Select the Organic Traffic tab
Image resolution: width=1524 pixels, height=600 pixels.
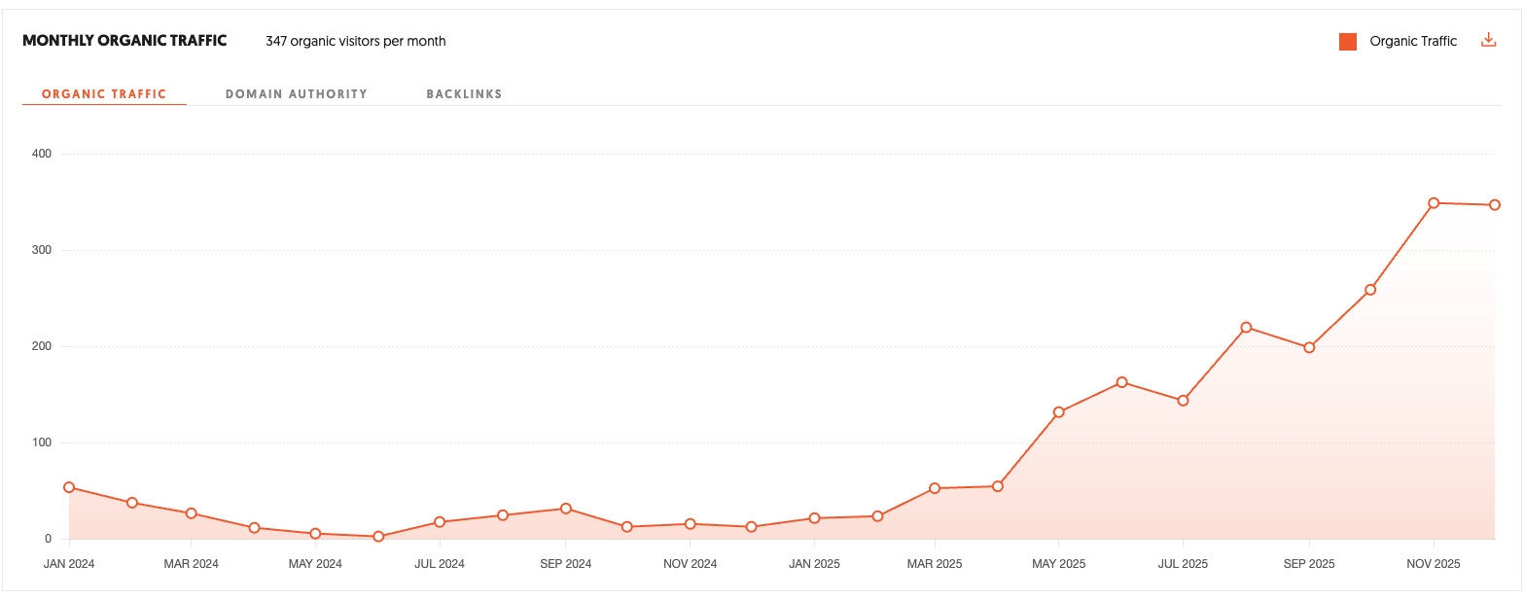(104, 93)
